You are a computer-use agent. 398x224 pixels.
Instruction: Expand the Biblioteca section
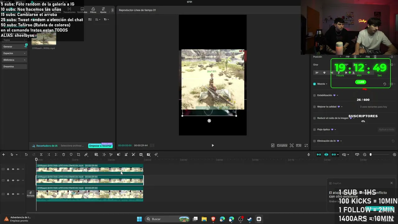coord(14,60)
